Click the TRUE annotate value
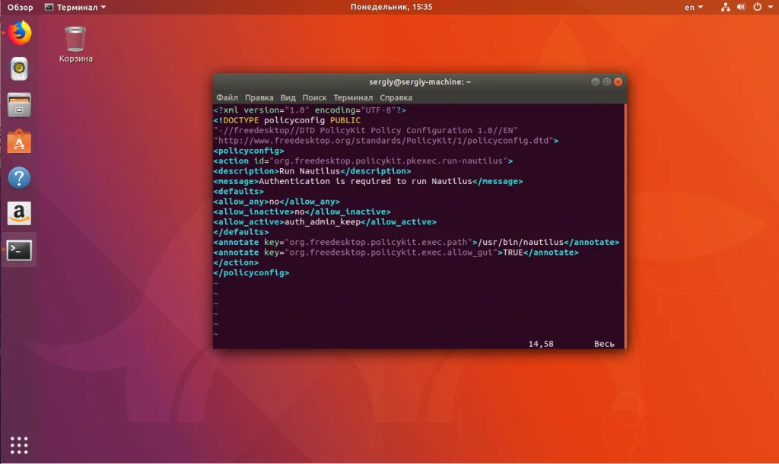Image resolution: width=779 pixels, height=464 pixels. 514,253
